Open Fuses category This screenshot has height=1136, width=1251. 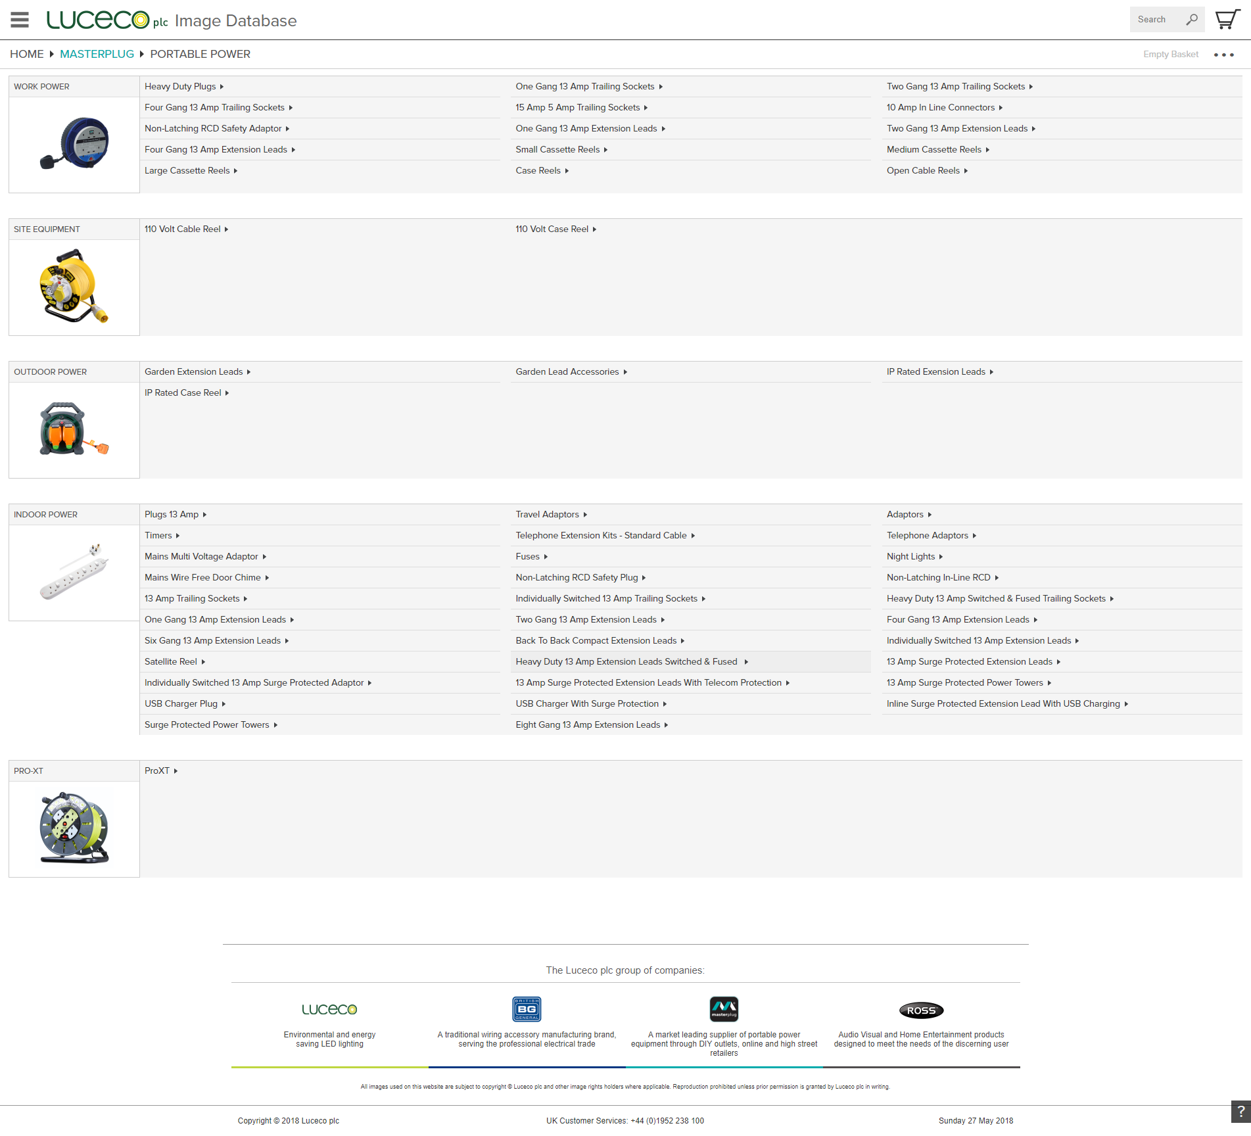(x=531, y=556)
